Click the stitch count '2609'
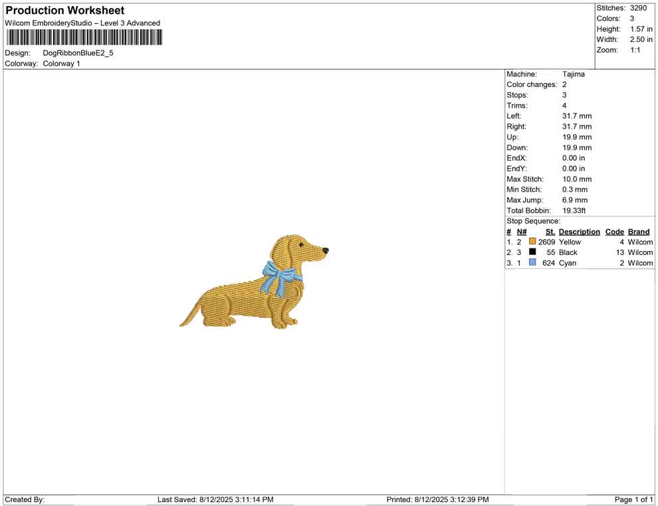This screenshot has width=658, height=506. (547, 242)
